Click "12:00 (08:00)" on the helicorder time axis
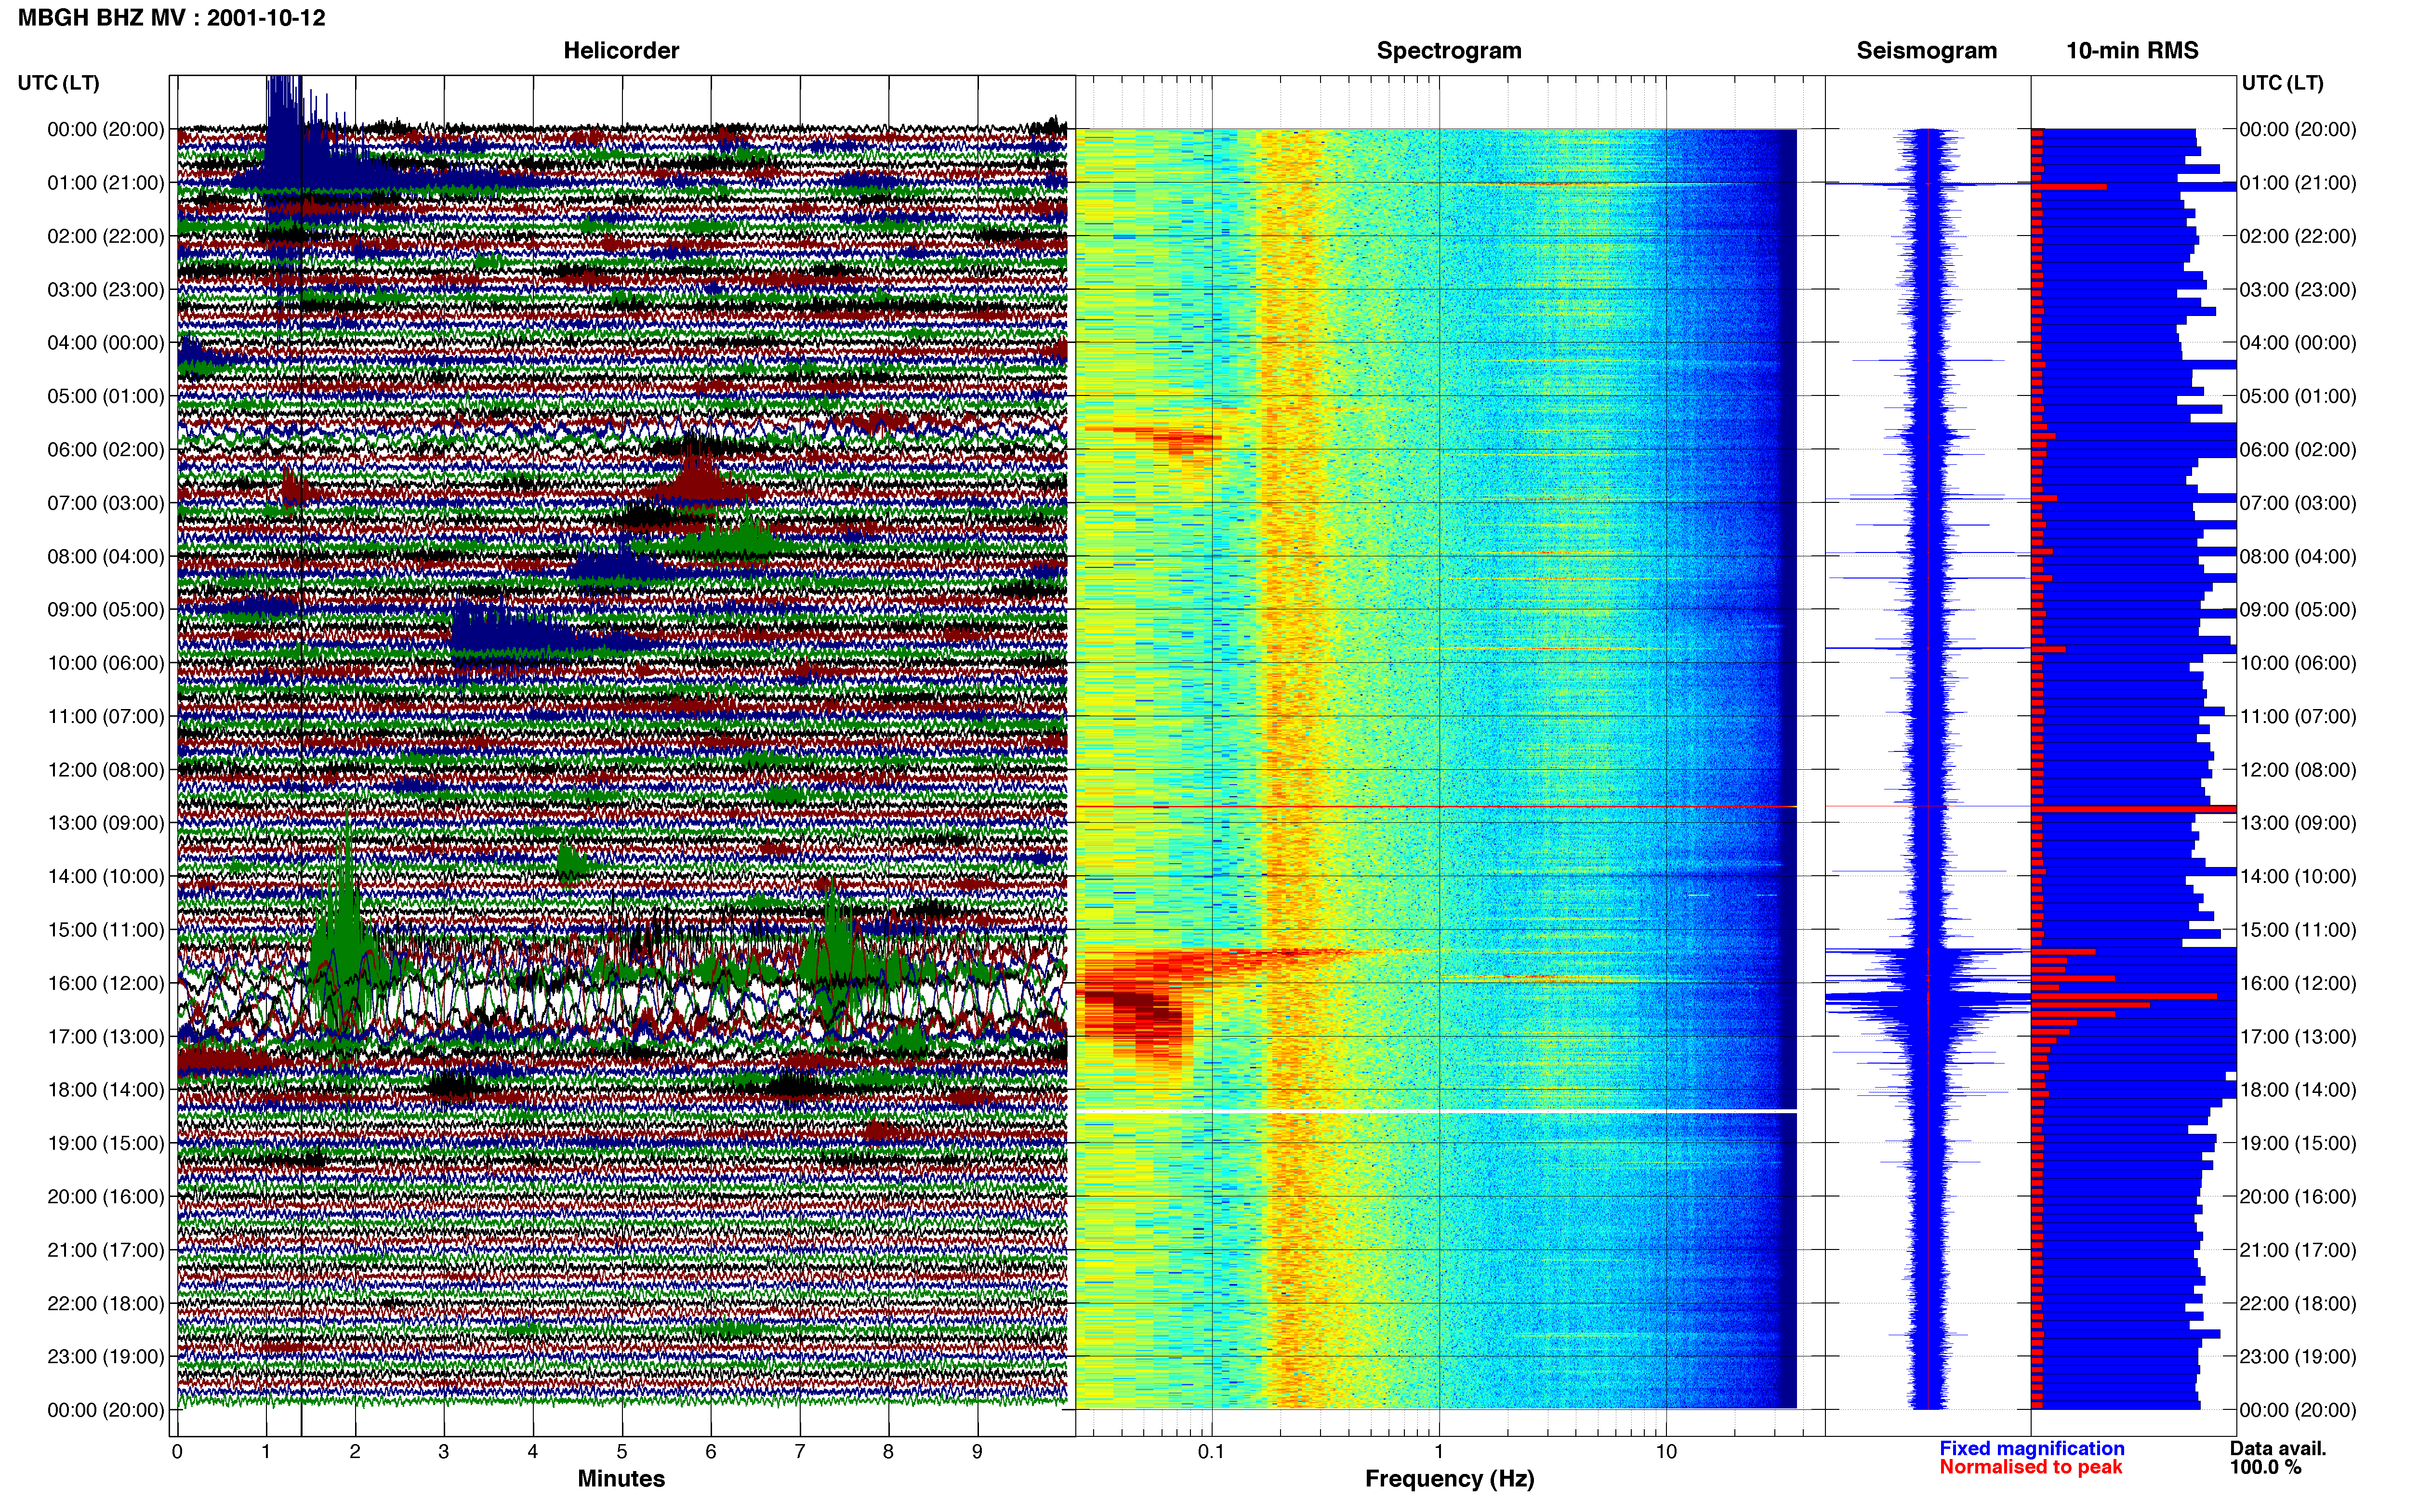The image size is (2418, 1512). 106,770
